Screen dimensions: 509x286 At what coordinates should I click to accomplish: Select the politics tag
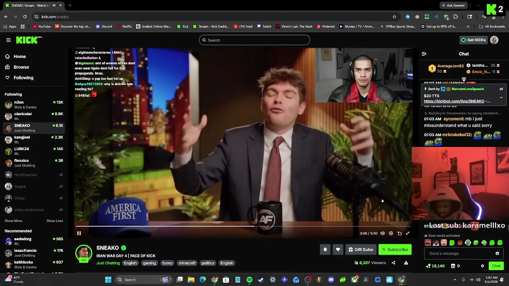tap(208, 263)
